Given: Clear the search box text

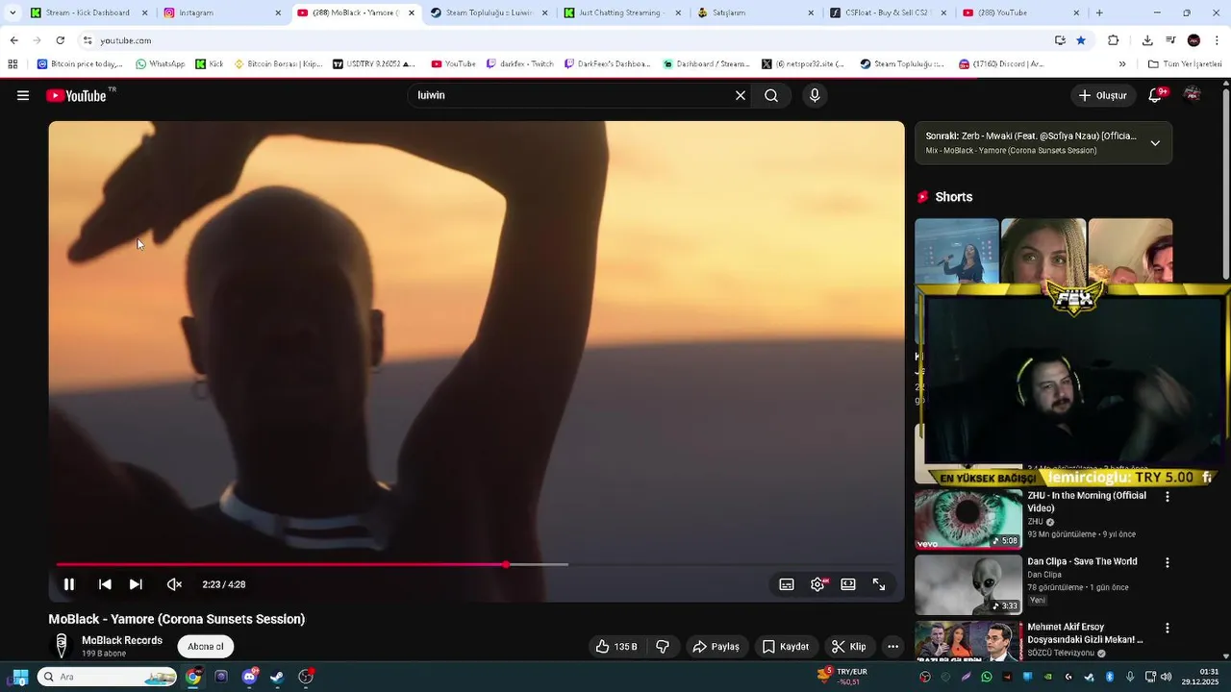Looking at the screenshot, I should coord(741,95).
